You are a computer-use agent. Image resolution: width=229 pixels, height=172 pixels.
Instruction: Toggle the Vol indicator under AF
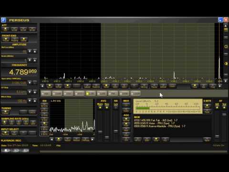224,107
